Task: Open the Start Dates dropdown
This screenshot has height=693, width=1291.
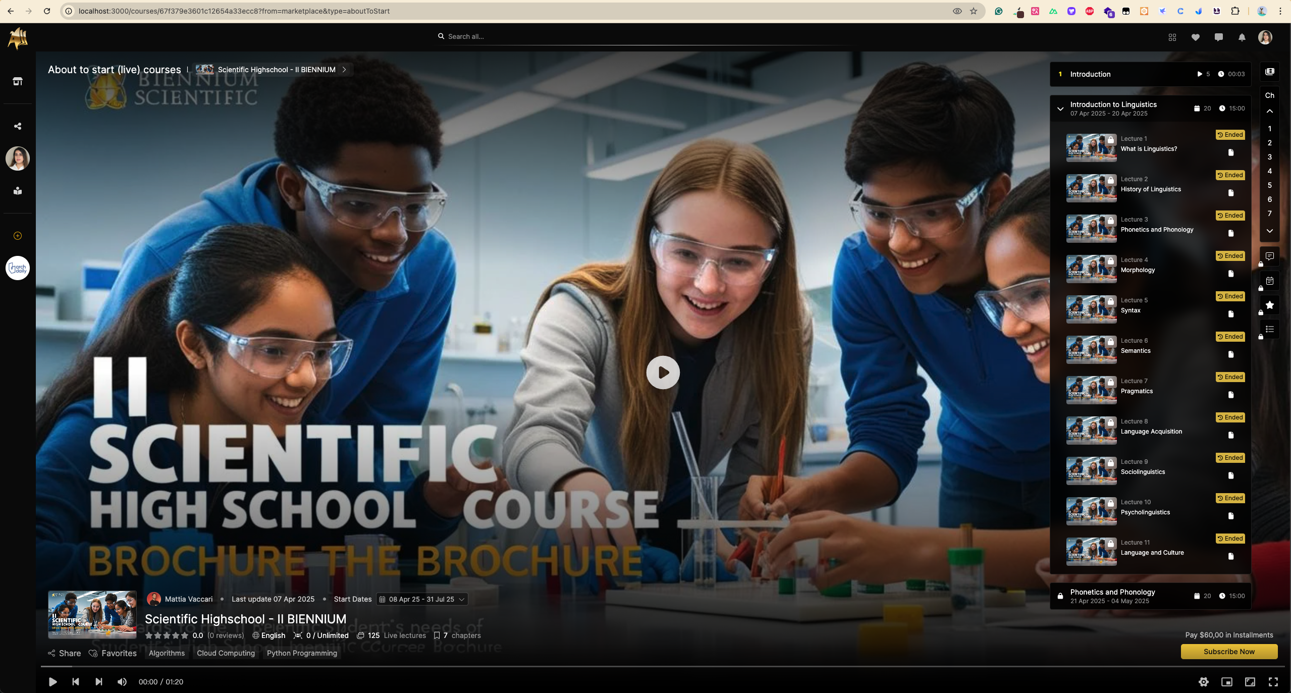Action: tap(421, 599)
